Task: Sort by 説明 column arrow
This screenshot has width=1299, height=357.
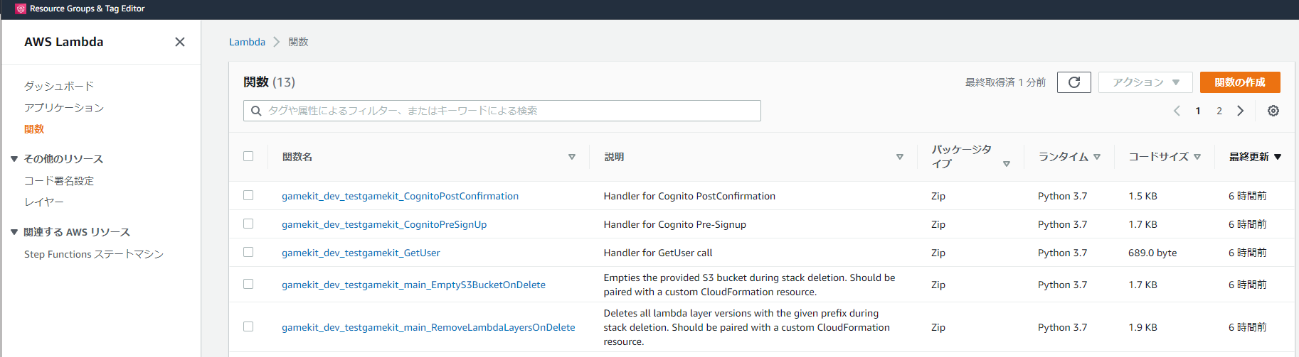Action: tap(900, 157)
